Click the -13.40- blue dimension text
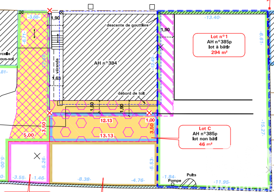The height and width of the screenshot is (192, 274). click(213, 17)
